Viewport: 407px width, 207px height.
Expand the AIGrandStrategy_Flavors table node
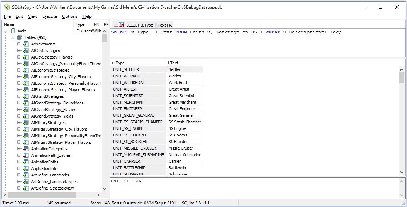pos(19,110)
